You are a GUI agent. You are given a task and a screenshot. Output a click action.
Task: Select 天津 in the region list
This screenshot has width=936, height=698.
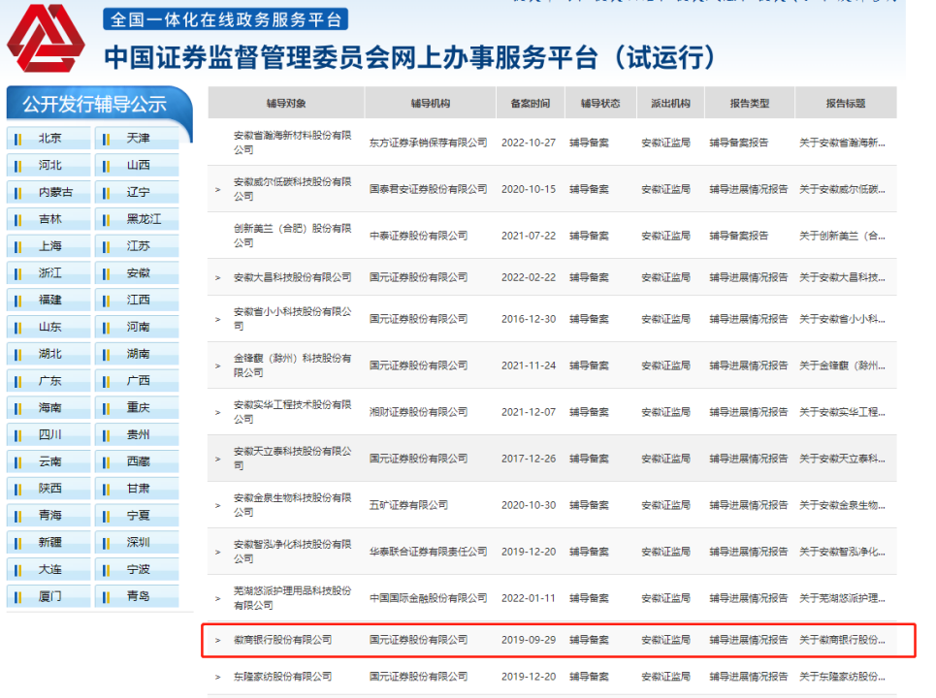(137, 139)
